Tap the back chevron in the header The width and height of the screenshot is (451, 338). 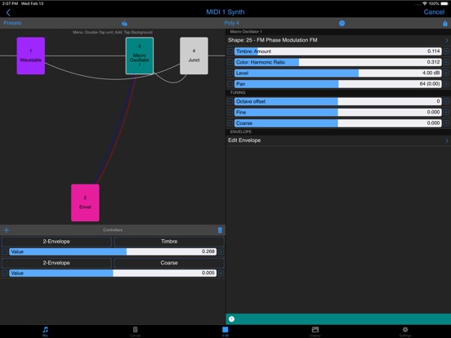point(8,12)
